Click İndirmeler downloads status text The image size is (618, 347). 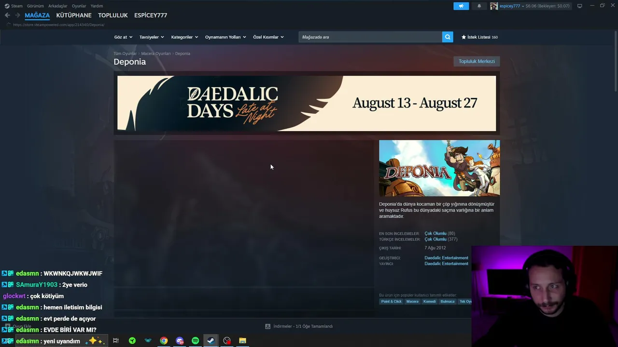(x=303, y=326)
